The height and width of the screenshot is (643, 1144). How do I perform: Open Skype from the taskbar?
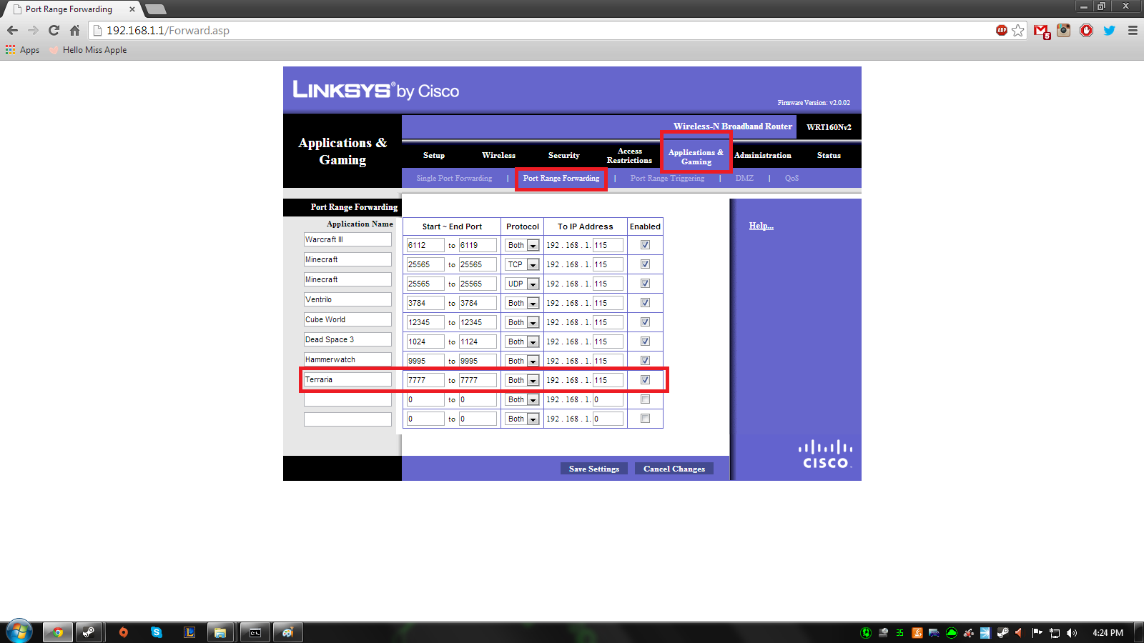[x=157, y=632]
